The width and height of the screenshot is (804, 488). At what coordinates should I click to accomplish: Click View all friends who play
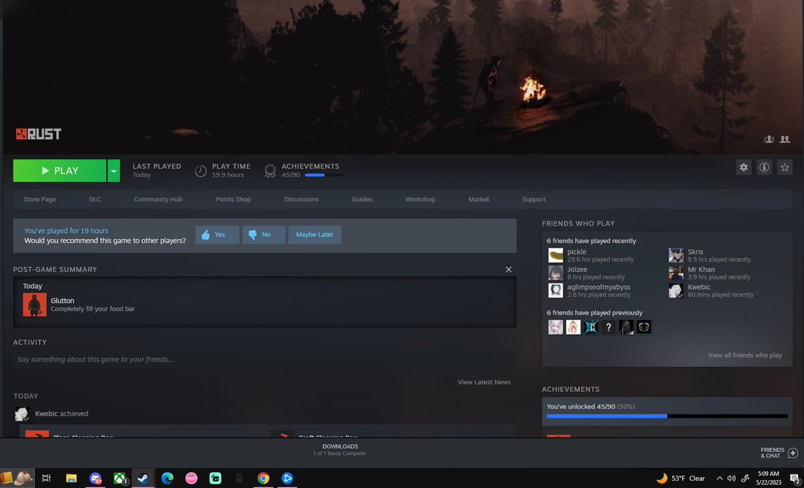[x=745, y=355]
